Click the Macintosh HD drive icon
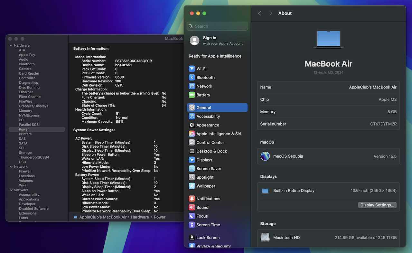 tap(265, 238)
